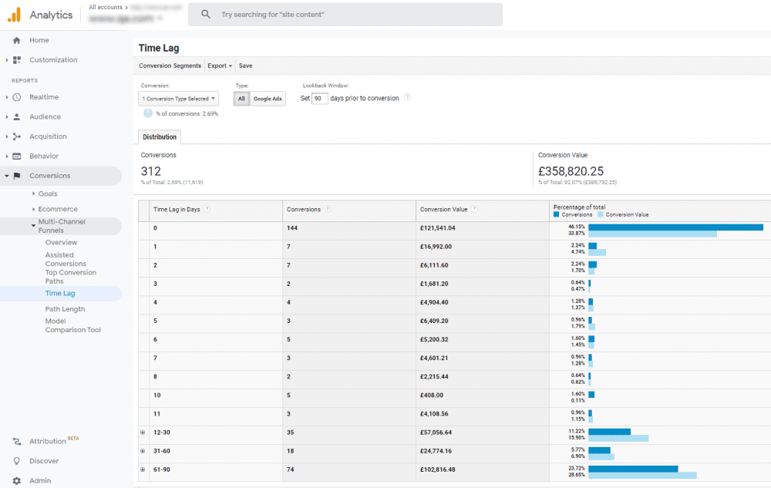
Task: Open Admin gear icon
Action: (x=16, y=480)
